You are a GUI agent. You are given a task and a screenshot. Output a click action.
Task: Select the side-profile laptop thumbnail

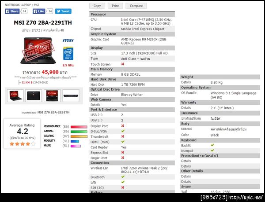[71, 95]
